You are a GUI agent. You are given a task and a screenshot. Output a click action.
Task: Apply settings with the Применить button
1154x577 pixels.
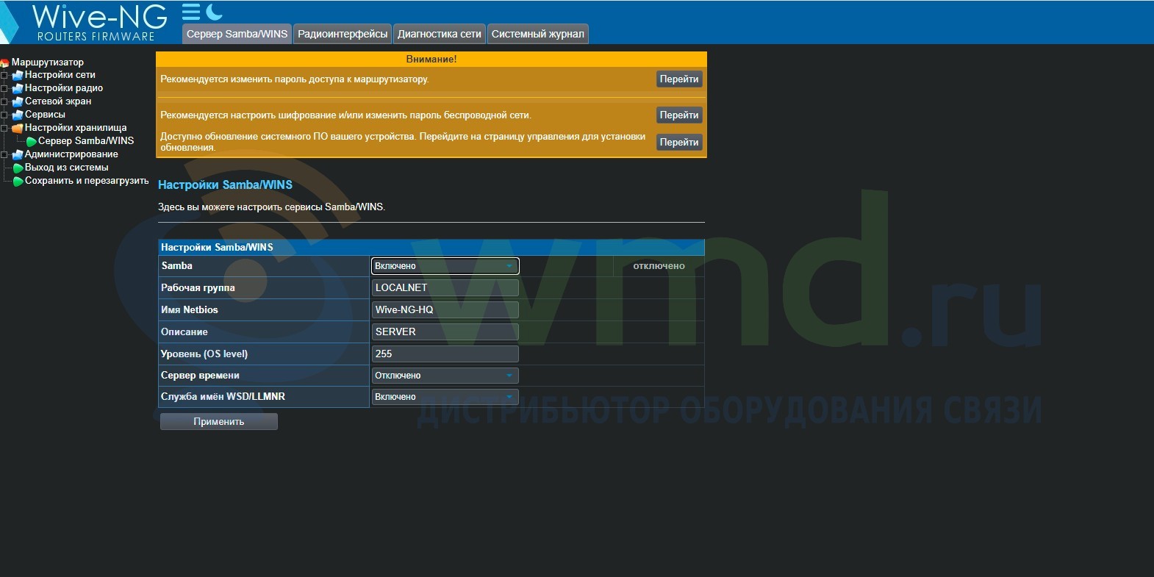[x=219, y=422]
